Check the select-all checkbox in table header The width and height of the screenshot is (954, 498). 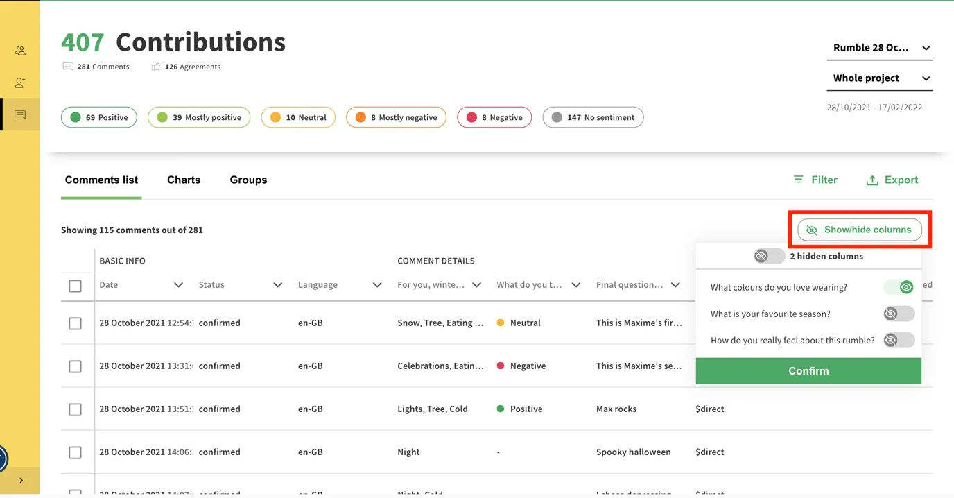point(76,286)
